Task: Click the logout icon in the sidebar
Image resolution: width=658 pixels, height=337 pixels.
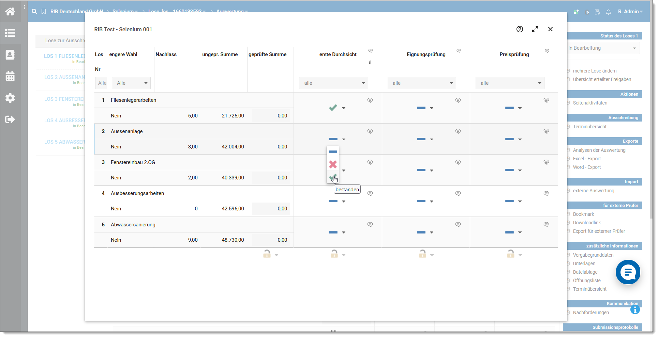Action: (10, 119)
